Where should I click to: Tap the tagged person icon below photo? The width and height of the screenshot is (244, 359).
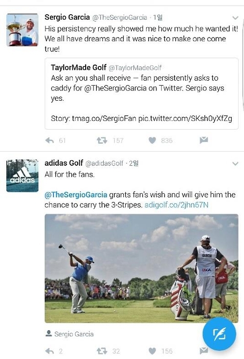[48, 334]
